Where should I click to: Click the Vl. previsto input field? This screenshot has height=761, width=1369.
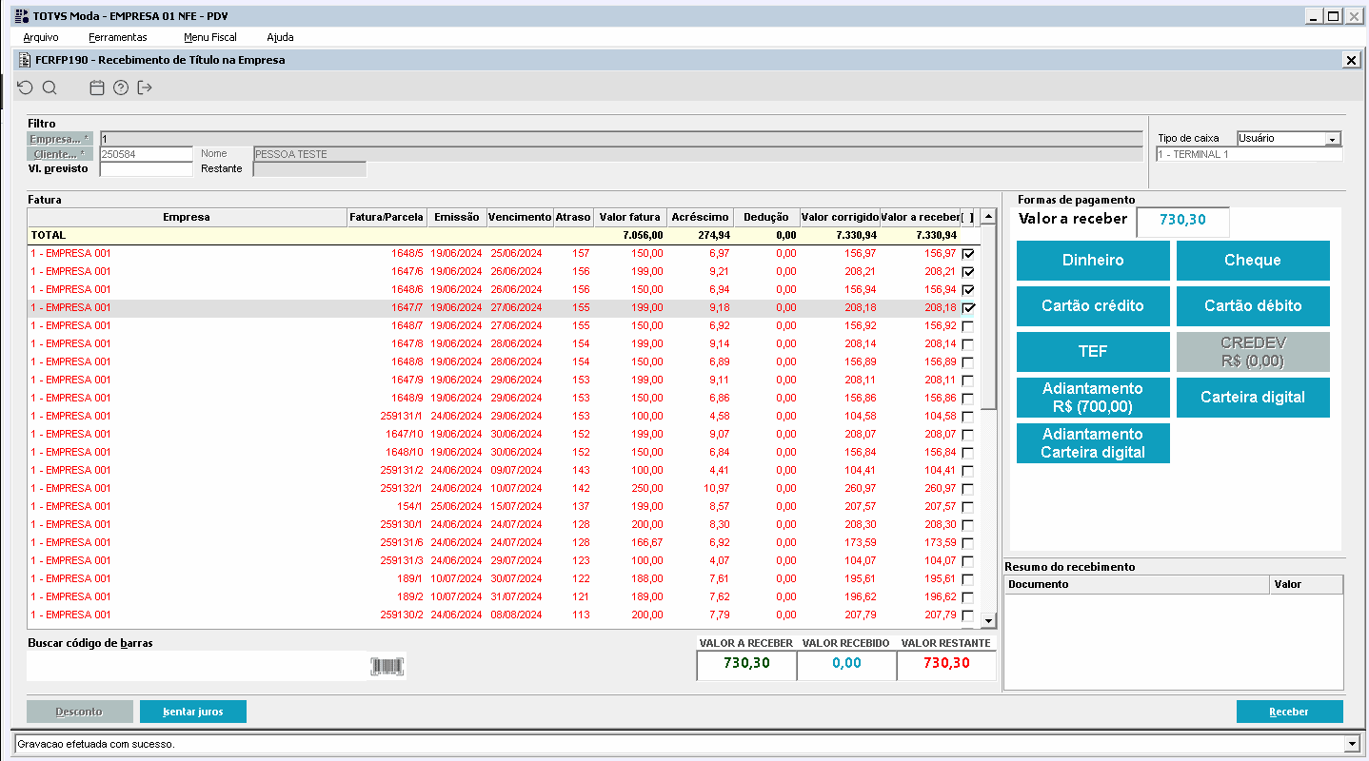tap(147, 169)
